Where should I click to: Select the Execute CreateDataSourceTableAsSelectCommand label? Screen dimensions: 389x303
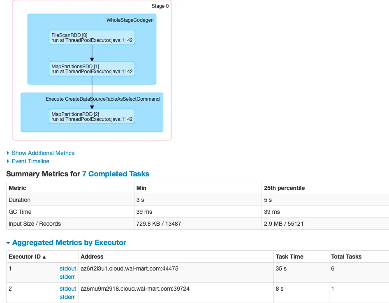(103, 99)
